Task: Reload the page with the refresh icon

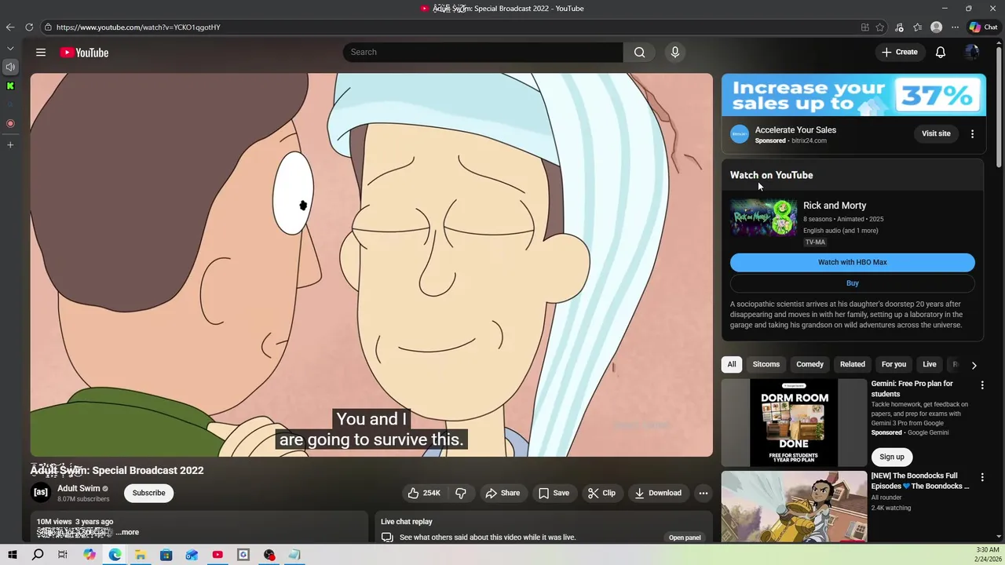Action: [29, 27]
